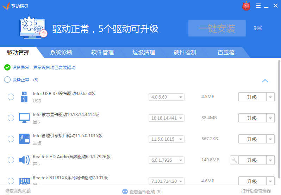Image resolution: width=281 pixels, height=195 pixels.
Task: Open version dropdown showing 6.0.1.7926
Action: (167, 160)
